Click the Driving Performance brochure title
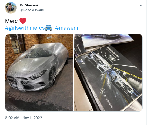 pyautogui.click(x=113, y=53)
